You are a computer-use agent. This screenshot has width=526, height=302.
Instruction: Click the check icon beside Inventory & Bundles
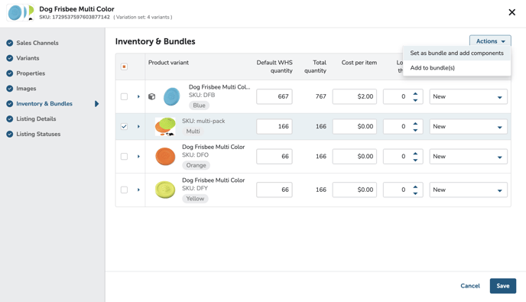10,104
